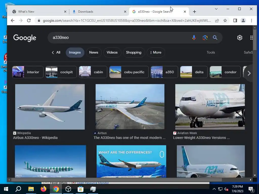Share this page via share icon
259x194 pixels.
click(217, 20)
